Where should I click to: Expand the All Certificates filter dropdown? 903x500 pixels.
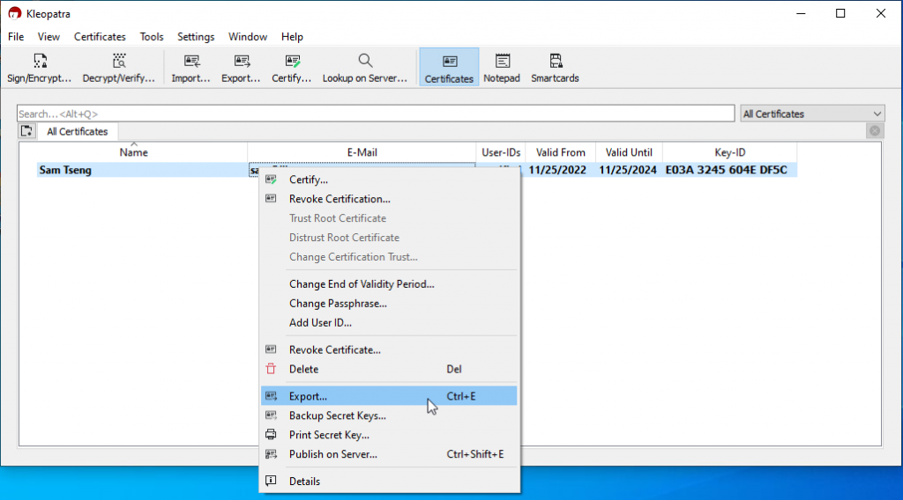coord(812,114)
